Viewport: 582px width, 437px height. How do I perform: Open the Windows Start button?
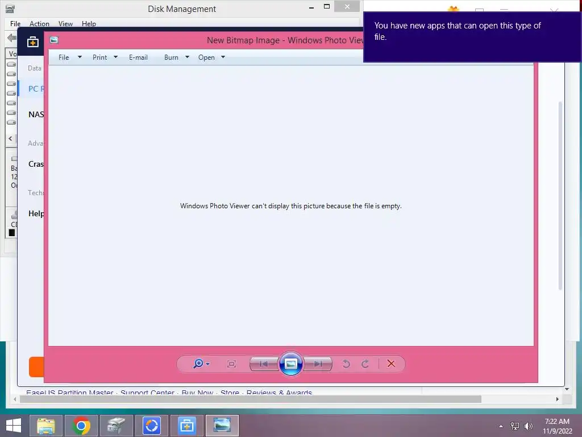pos(14,426)
